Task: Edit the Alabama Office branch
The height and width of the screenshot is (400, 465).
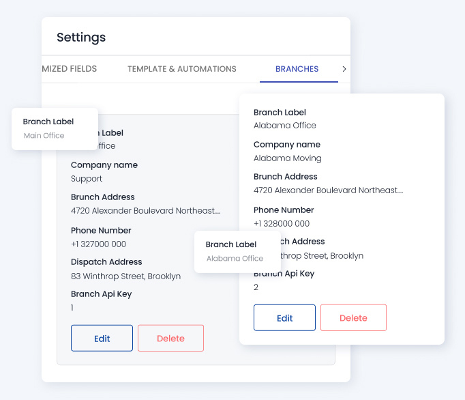Action: 284,318
